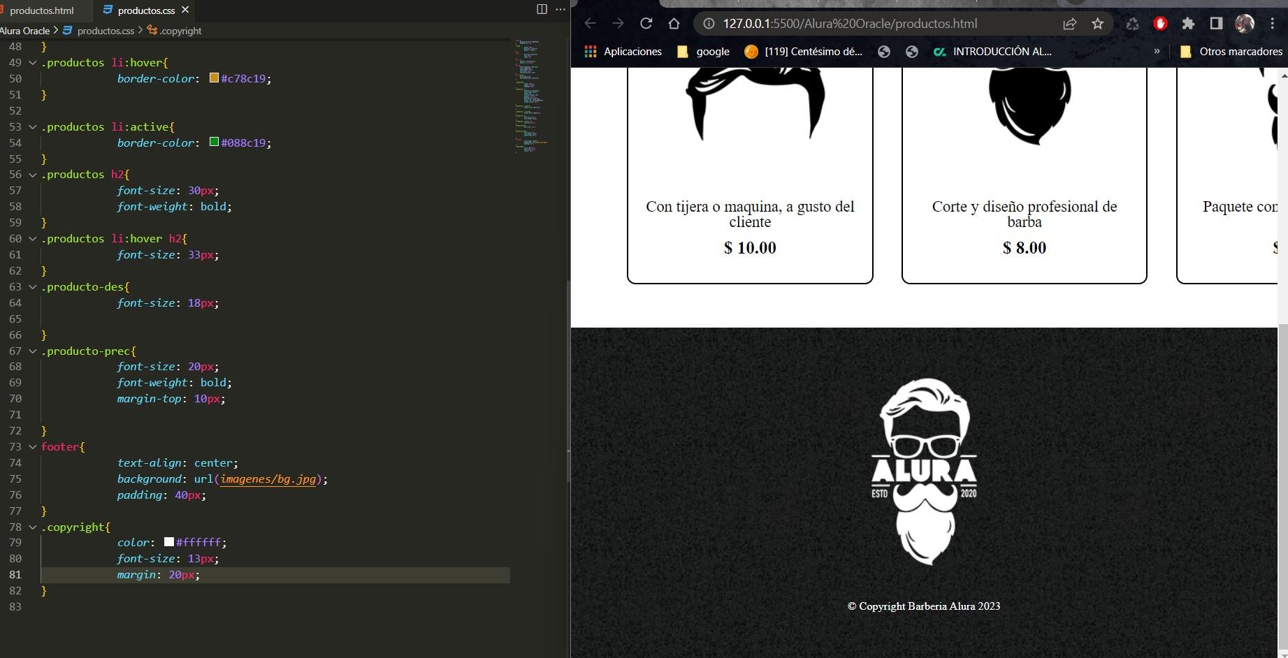Click productos.css in the breadcrumb
Screen dimensions: 1288x658
(x=106, y=31)
